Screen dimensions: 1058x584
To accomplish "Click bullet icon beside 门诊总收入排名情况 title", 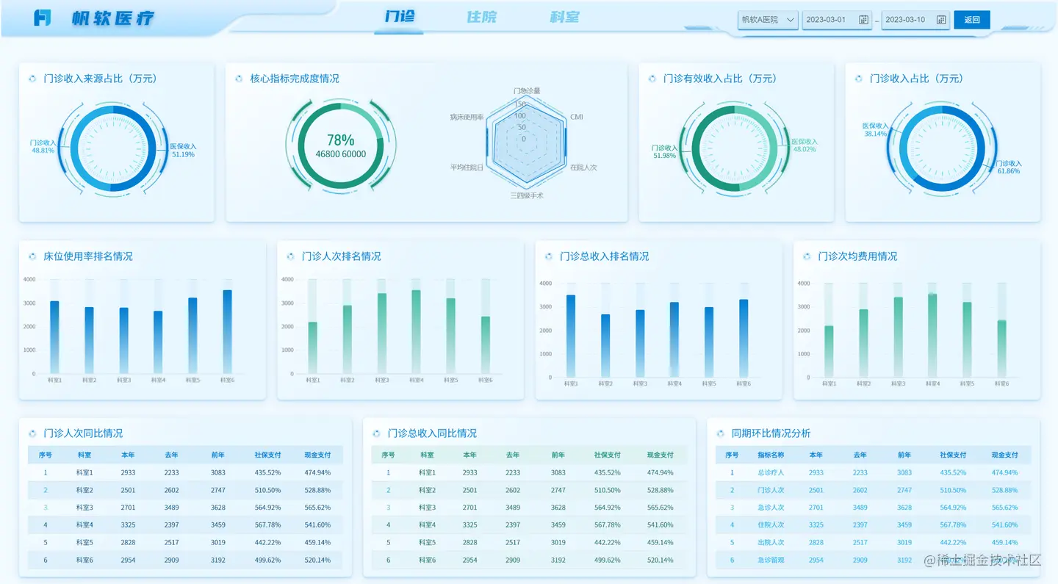I will [x=548, y=256].
